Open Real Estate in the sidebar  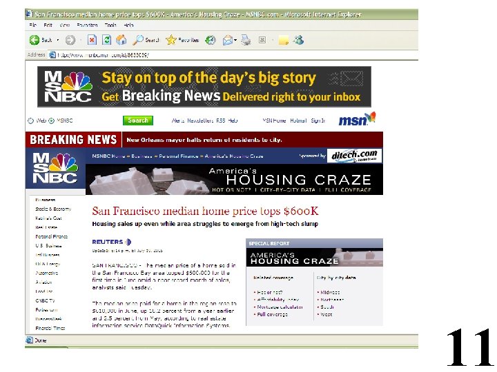46,227
